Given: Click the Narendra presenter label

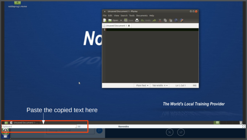Looking at the screenshot, I should pos(123,127).
